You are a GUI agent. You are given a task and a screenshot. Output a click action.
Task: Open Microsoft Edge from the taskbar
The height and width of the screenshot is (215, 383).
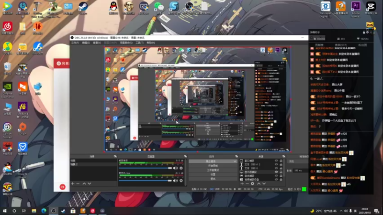coord(44,211)
